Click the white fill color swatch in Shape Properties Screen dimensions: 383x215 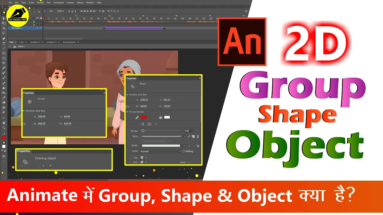pyautogui.click(x=167, y=117)
